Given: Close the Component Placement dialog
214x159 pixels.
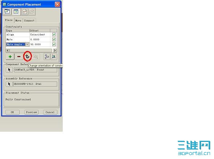Looking at the screenshot, I should coord(57,4).
